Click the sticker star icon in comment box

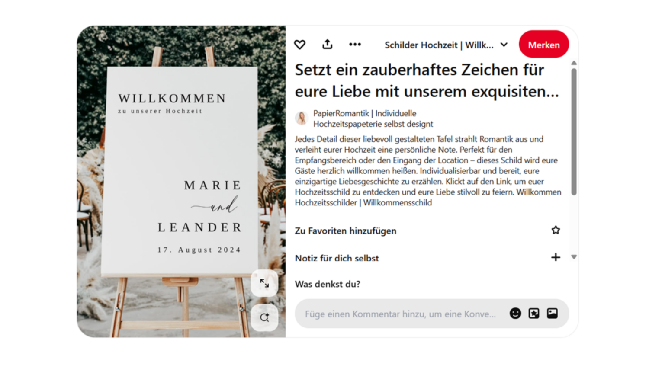[534, 314]
